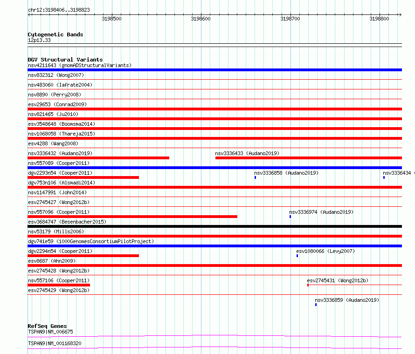Select the red bar of nsv3336433
Screen dimensions: 415x354
tap(309, 158)
